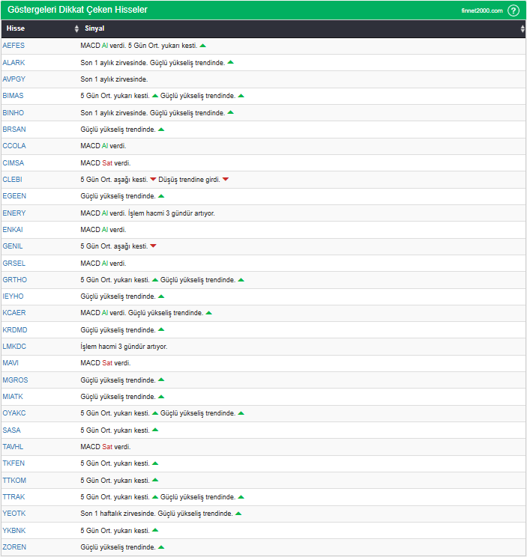Open the finnet2000.com link
Screen dimensions: 527x557
click(481, 10)
